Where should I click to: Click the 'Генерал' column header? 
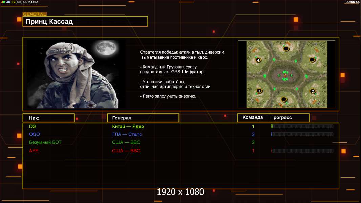[143, 118]
